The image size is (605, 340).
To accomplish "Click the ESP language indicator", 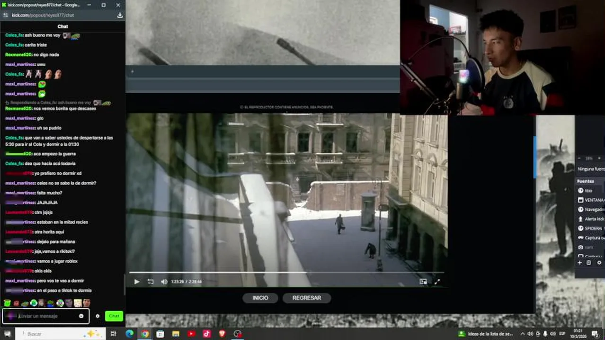I will click(562, 334).
